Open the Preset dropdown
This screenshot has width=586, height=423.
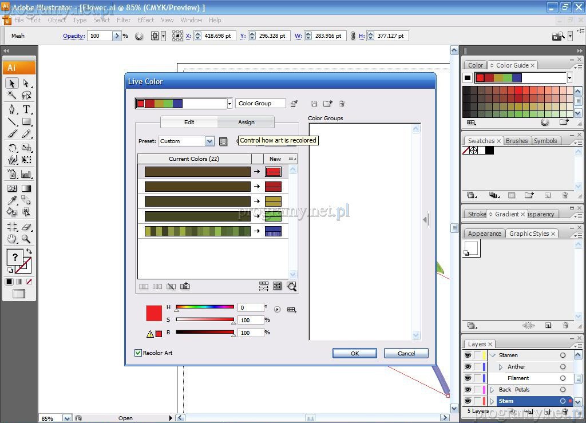click(209, 141)
